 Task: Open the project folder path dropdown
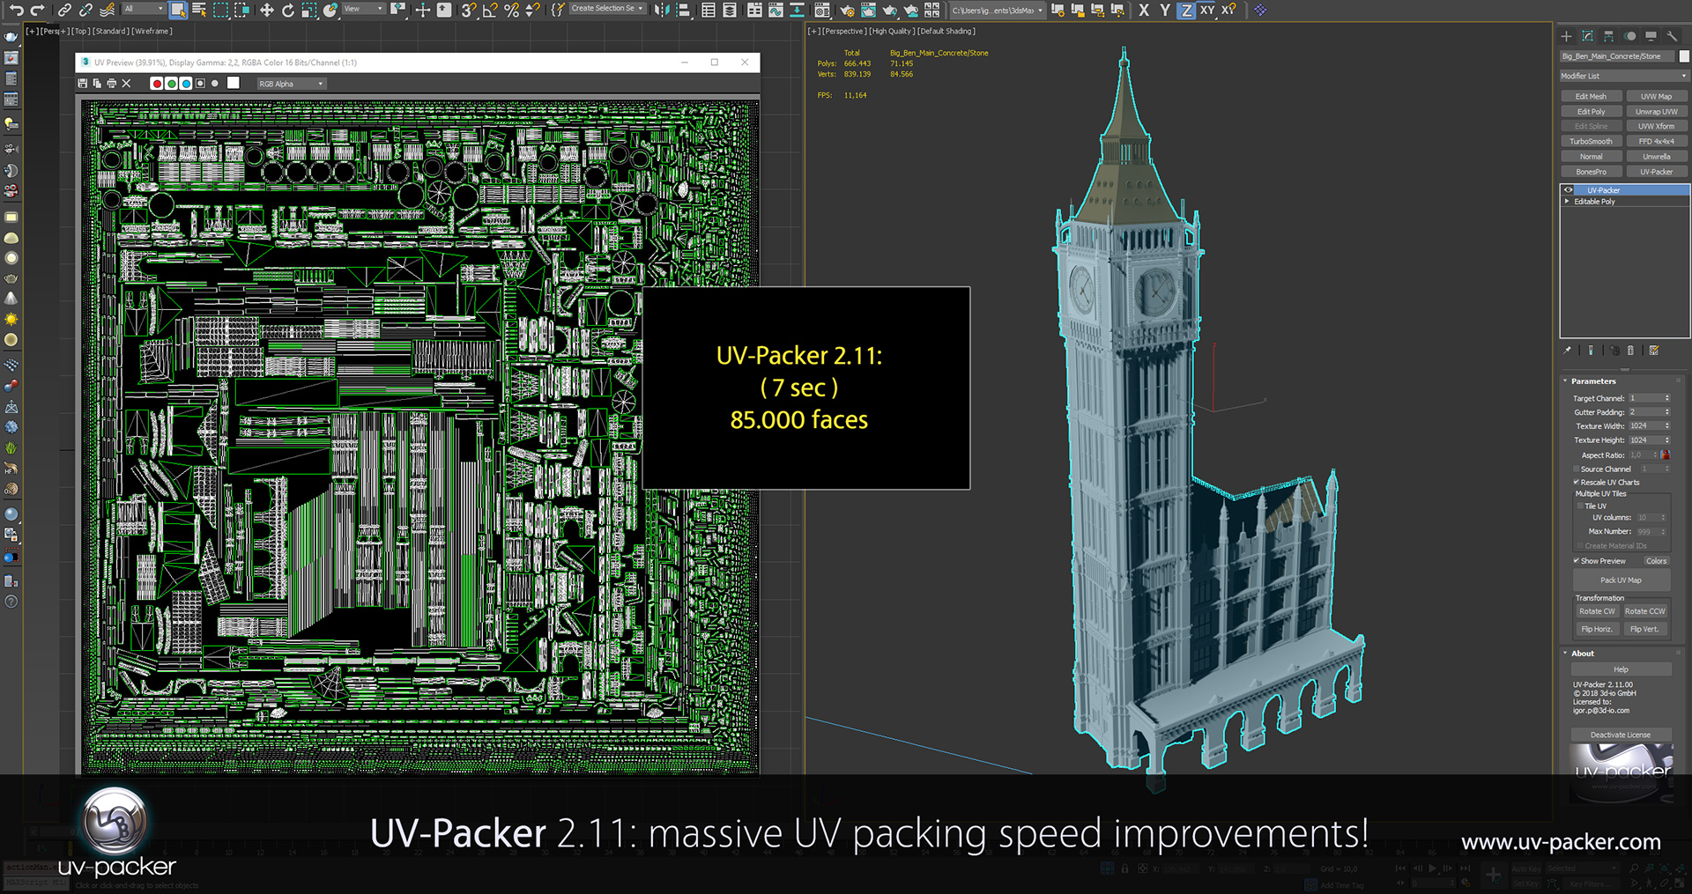click(998, 10)
